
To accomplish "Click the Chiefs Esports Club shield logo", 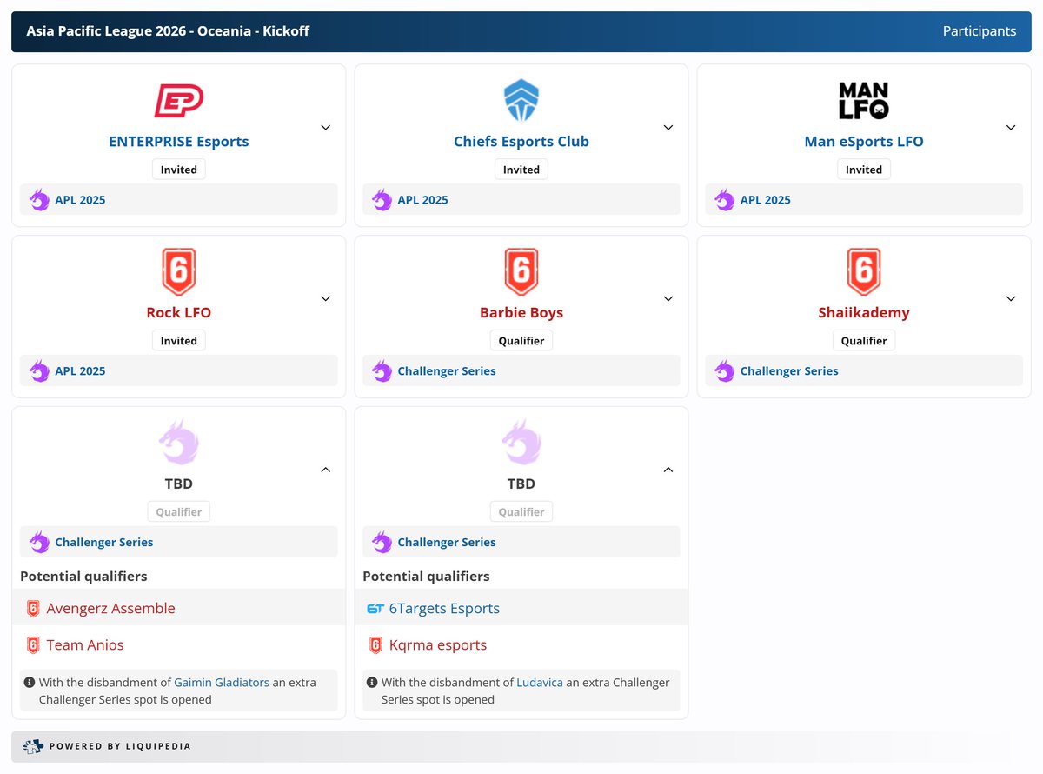I will pyautogui.click(x=521, y=101).
